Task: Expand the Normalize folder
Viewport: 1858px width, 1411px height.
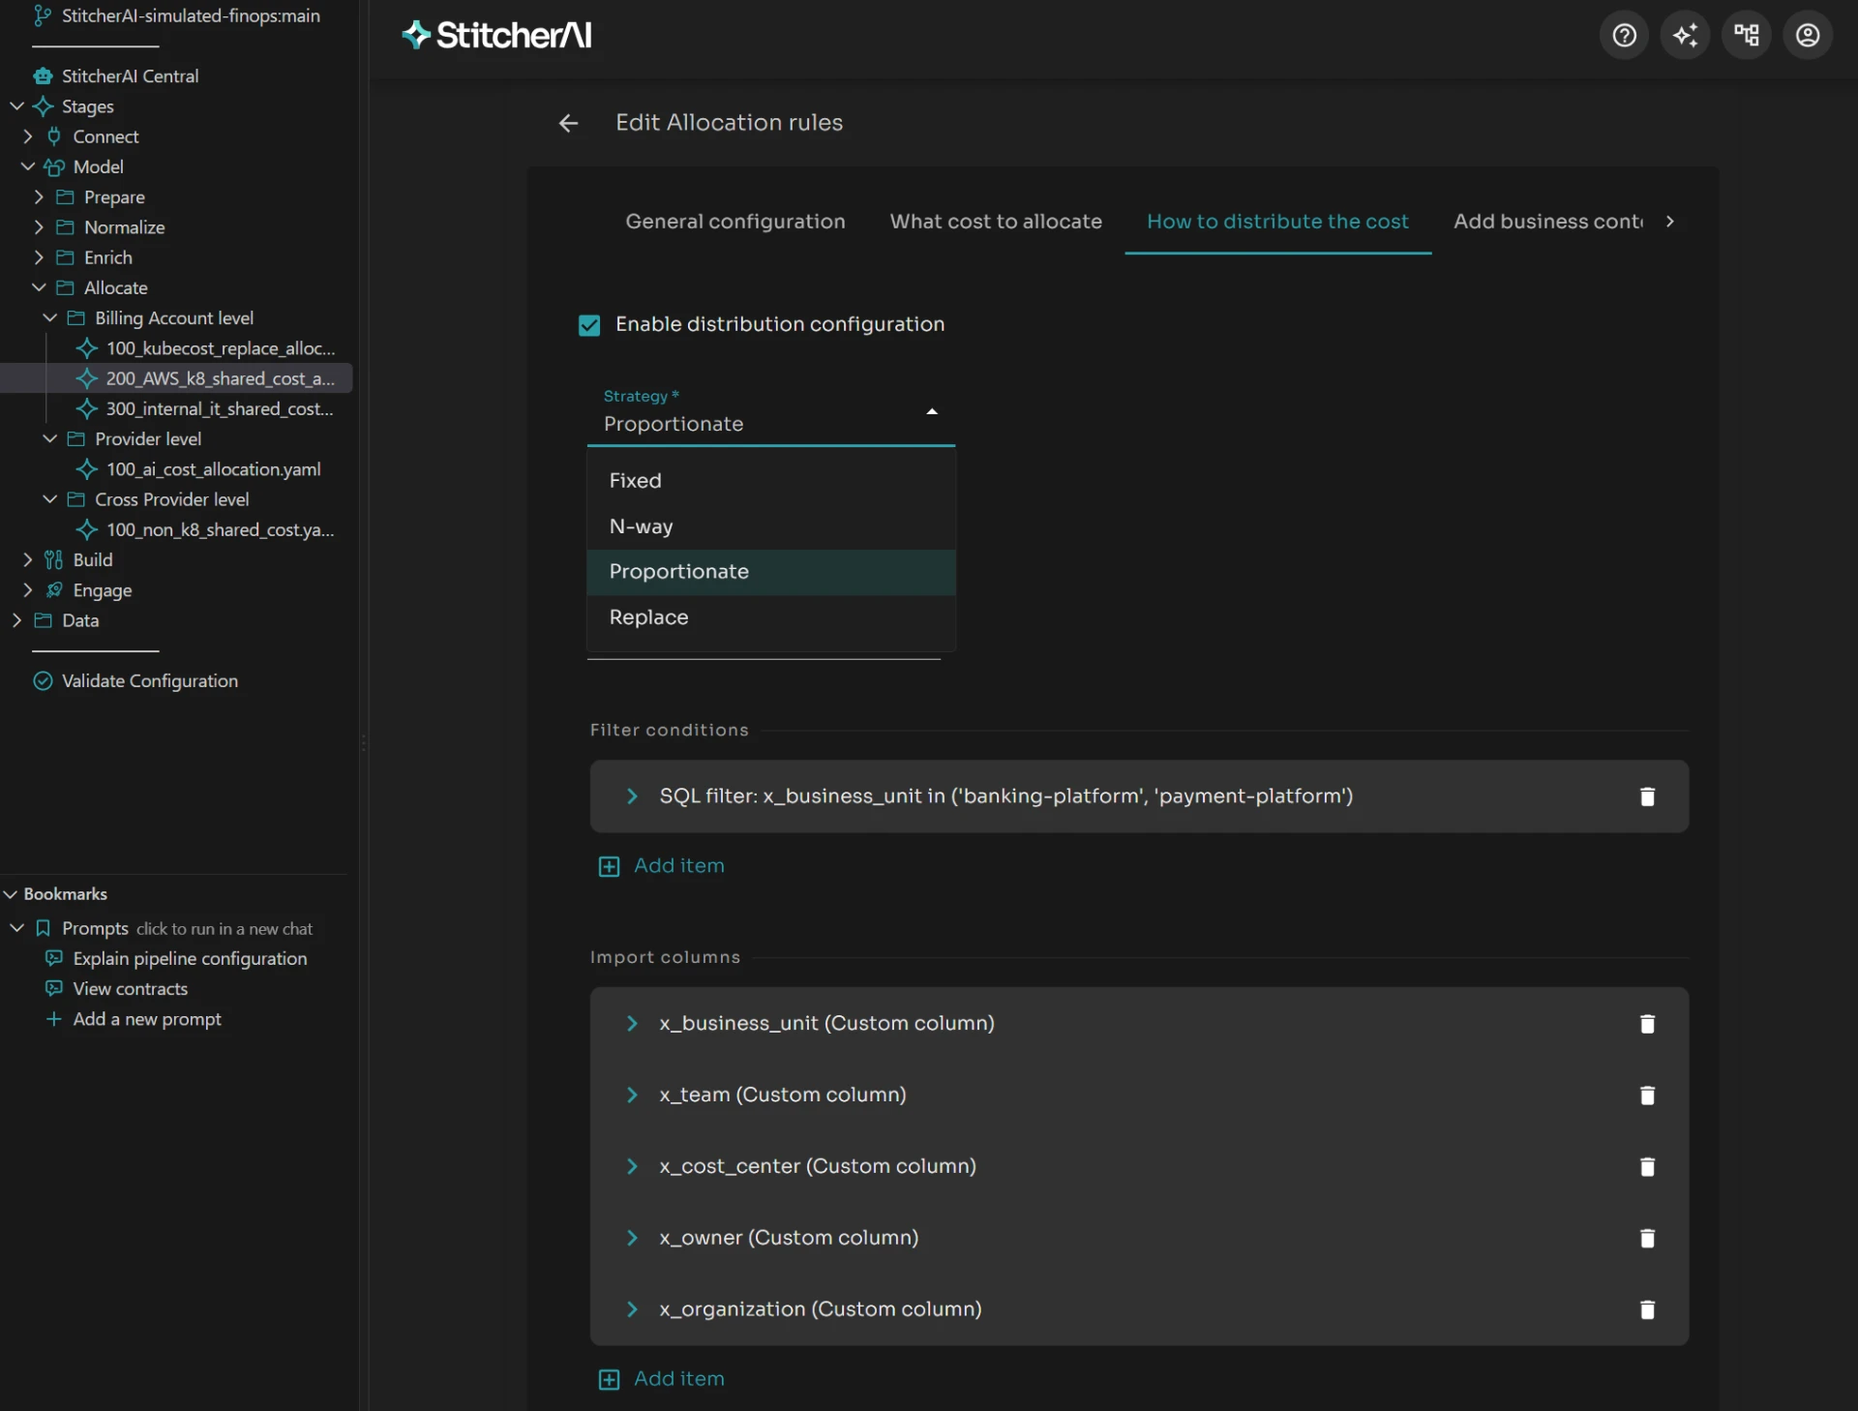Action: point(39,226)
